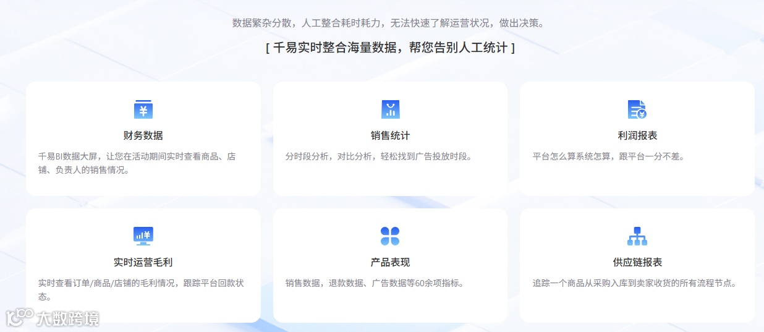Click text 销售数据，退款数据、广告数据等60余项指标

[375, 283]
